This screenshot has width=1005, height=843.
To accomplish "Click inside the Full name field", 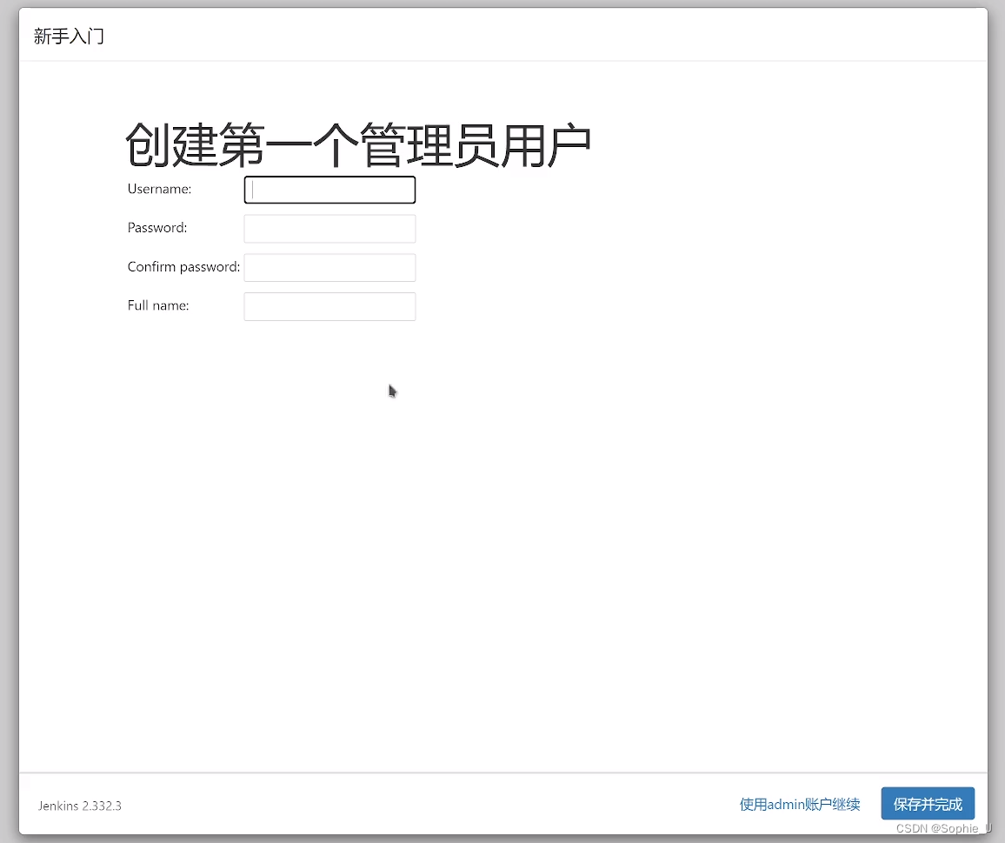I will click(x=329, y=306).
